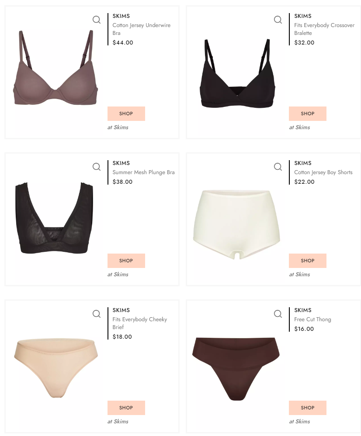Screen dimensions: 361x436
Task: Click SHOP for the Free Cut Thong
Action: click(x=308, y=408)
